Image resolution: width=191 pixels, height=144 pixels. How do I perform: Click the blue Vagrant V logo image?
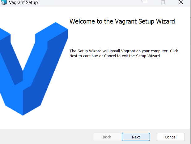[x=34, y=69]
